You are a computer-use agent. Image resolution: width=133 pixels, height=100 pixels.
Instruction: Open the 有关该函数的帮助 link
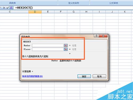(32, 76)
